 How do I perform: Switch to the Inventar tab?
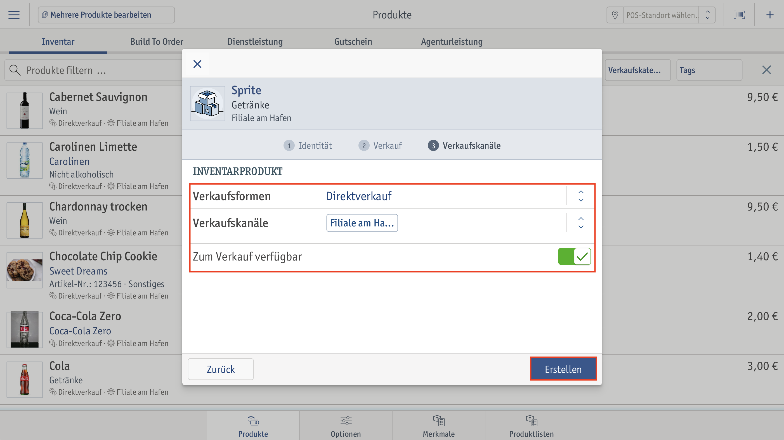click(x=58, y=42)
